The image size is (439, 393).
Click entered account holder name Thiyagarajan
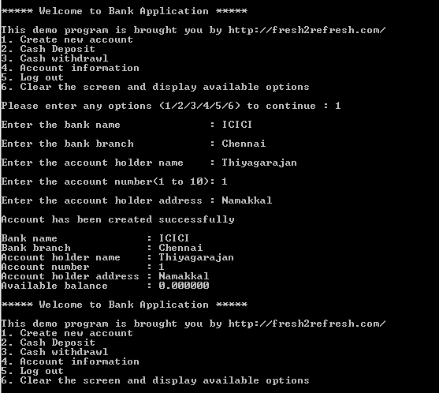[x=259, y=163]
